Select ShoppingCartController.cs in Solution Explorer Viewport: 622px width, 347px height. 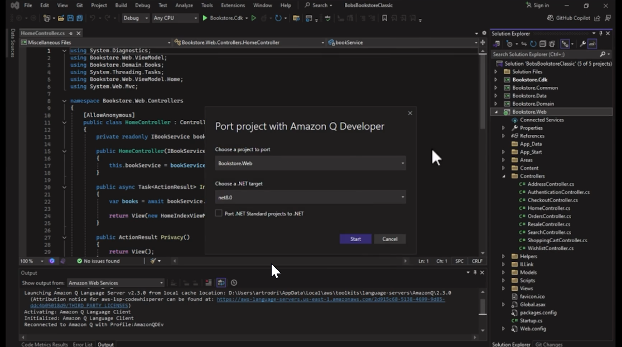557,241
